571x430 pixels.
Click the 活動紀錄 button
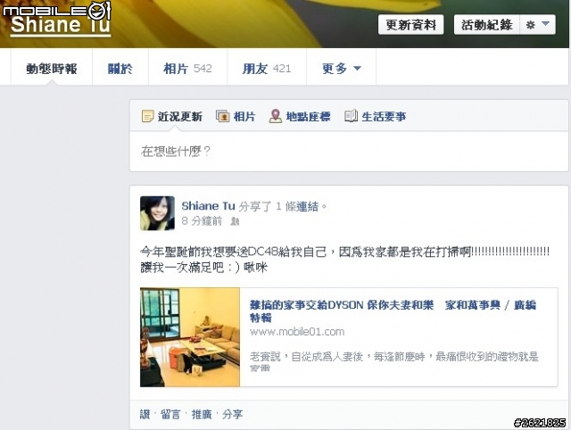click(x=486, y=25)
